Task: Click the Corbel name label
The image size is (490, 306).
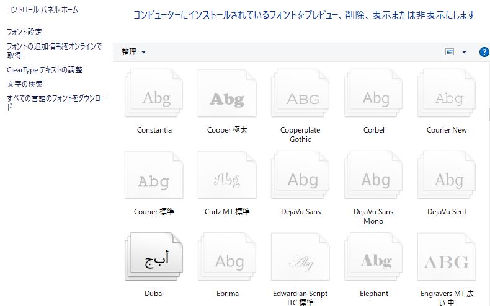Action: click(374, 130)
